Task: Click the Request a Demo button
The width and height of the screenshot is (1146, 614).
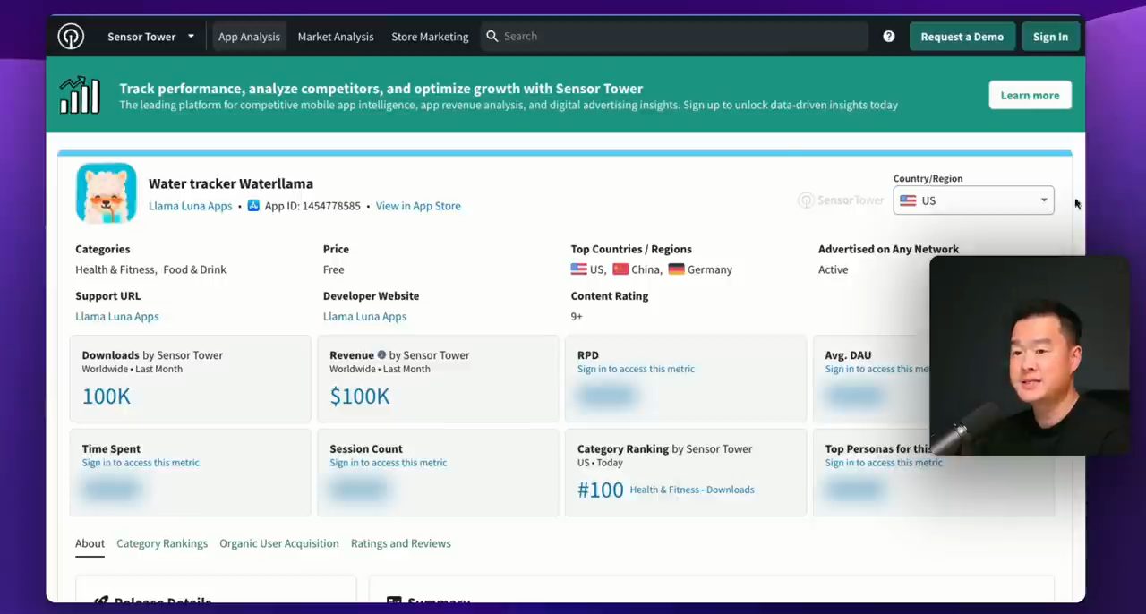Action: coord(962,37)
